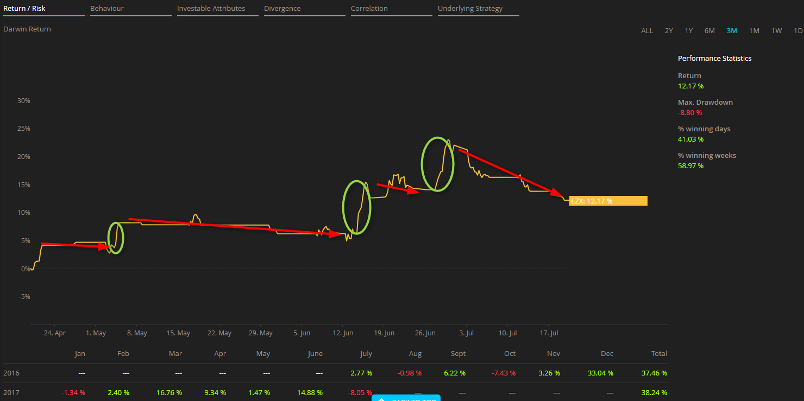This screenshot has width=804, height=401.
Task: Click 2016 Dec return 33.04 %
Action: pos(600,373)
